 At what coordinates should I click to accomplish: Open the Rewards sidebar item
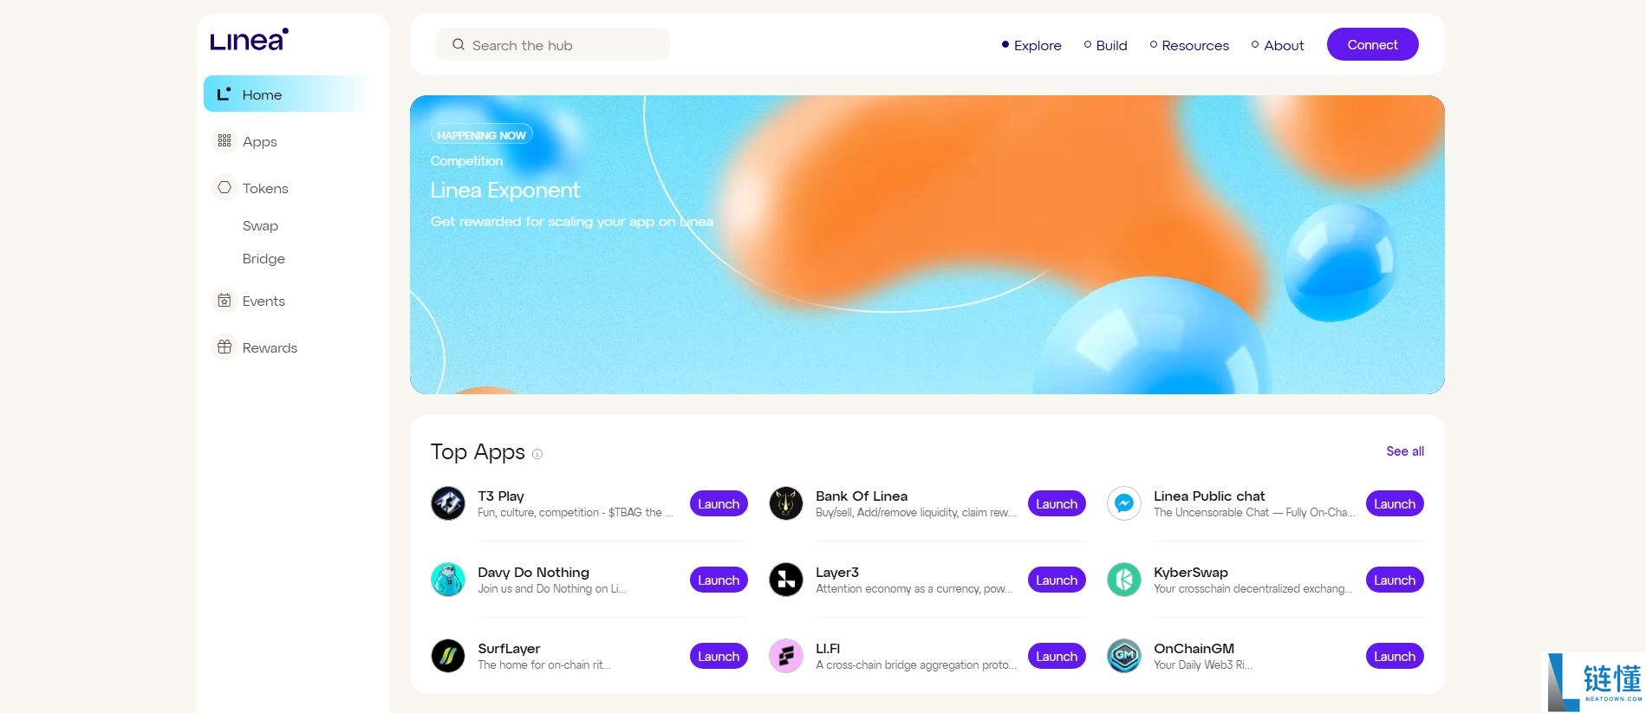(287, 347)
